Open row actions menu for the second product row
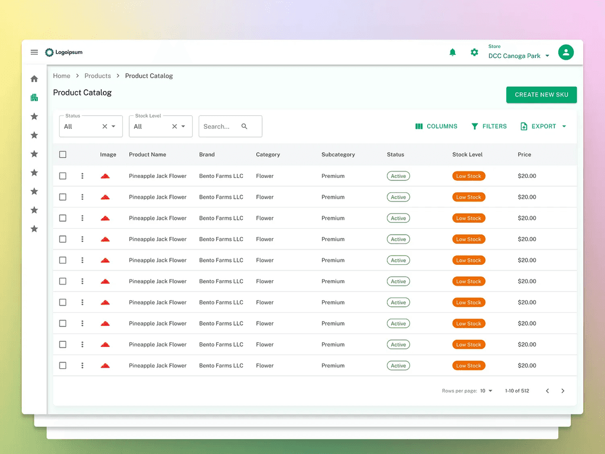 pos(82,197)
